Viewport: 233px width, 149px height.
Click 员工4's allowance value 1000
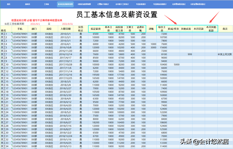coord(151,44)
